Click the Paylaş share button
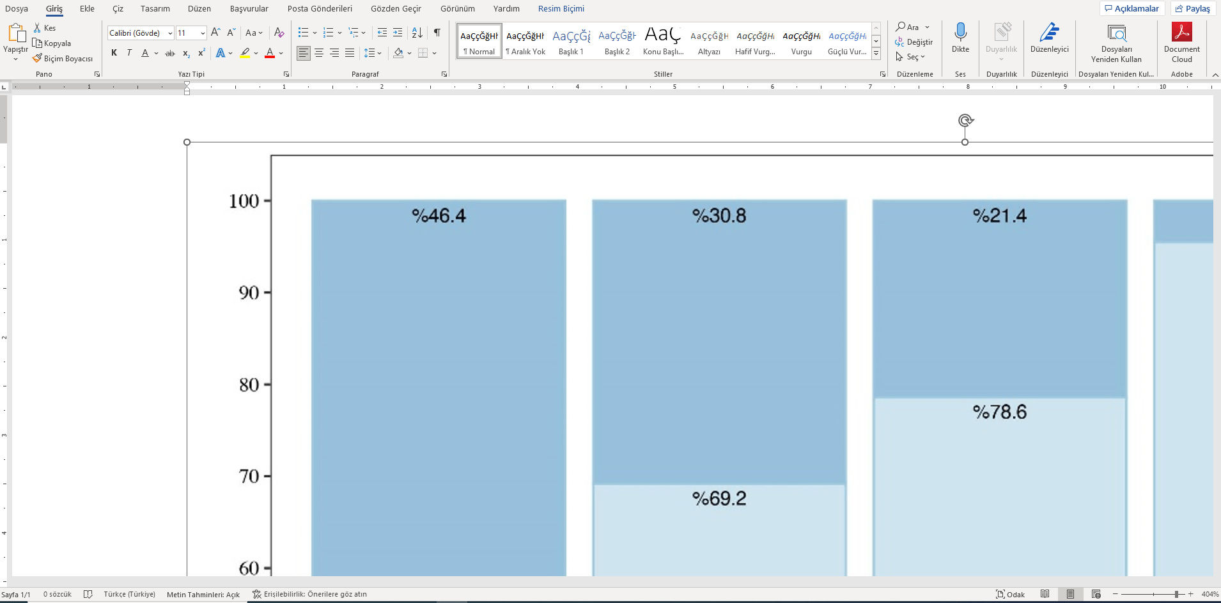 click(1193, 9)
